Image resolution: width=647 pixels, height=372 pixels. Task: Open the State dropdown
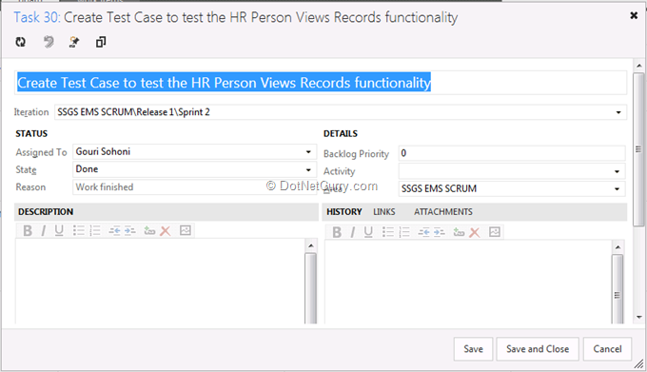(308, 170)
